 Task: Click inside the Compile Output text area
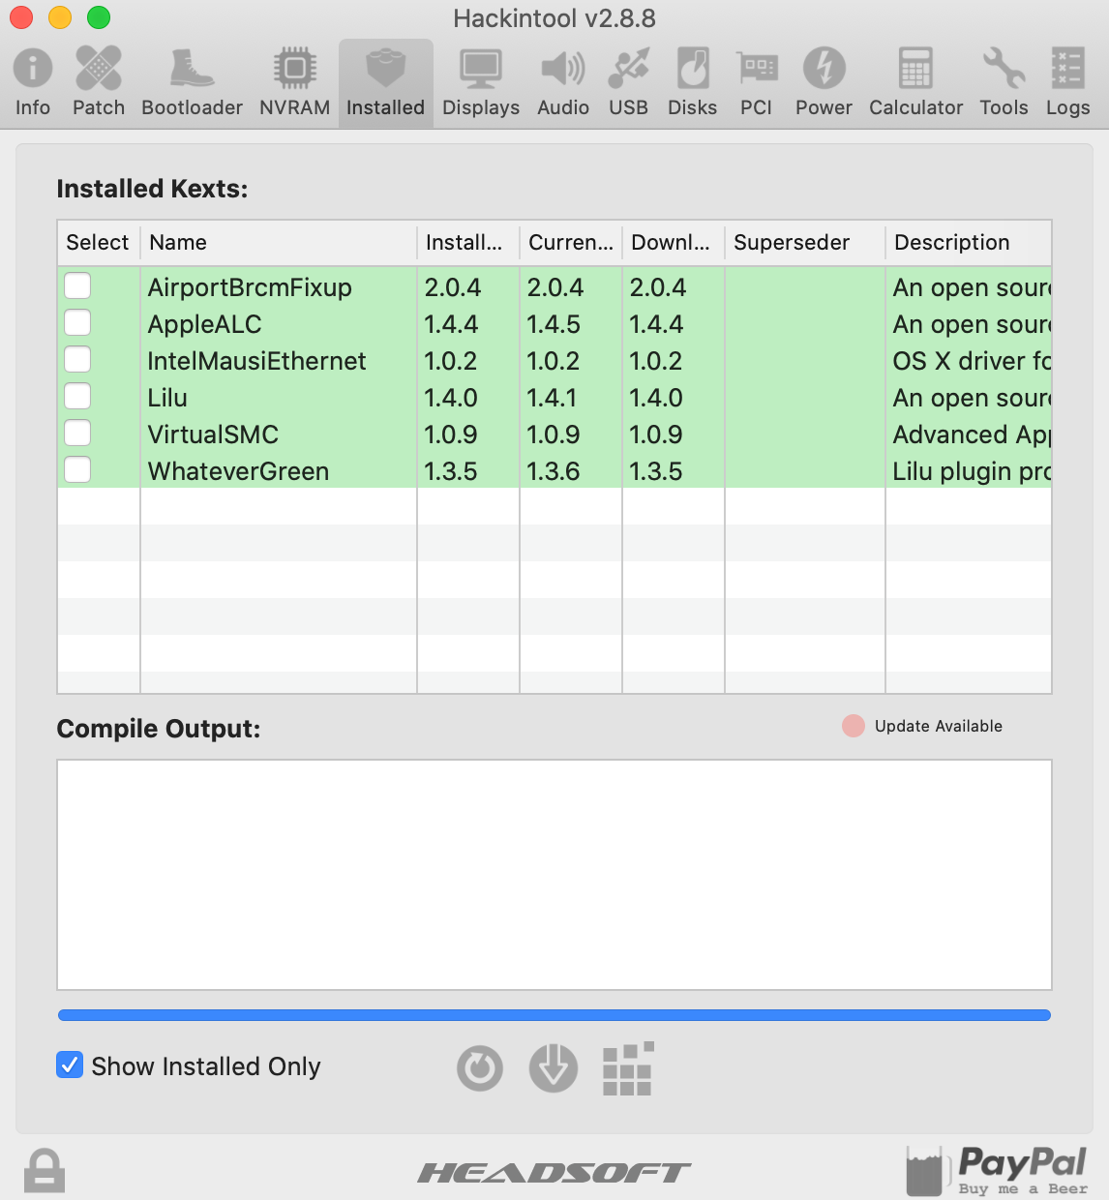(554, 875)
